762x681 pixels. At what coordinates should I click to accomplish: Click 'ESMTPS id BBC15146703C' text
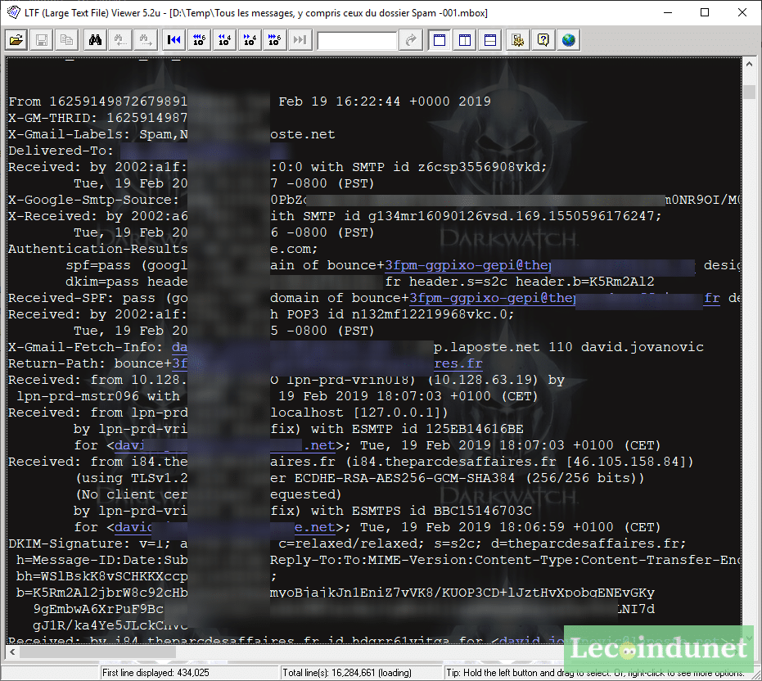tap(442, 511)
